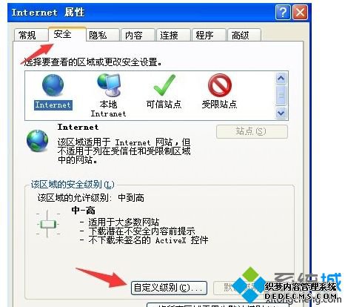
Task: Click down arrow in zone list scrollbar
Action: point(281,113)
